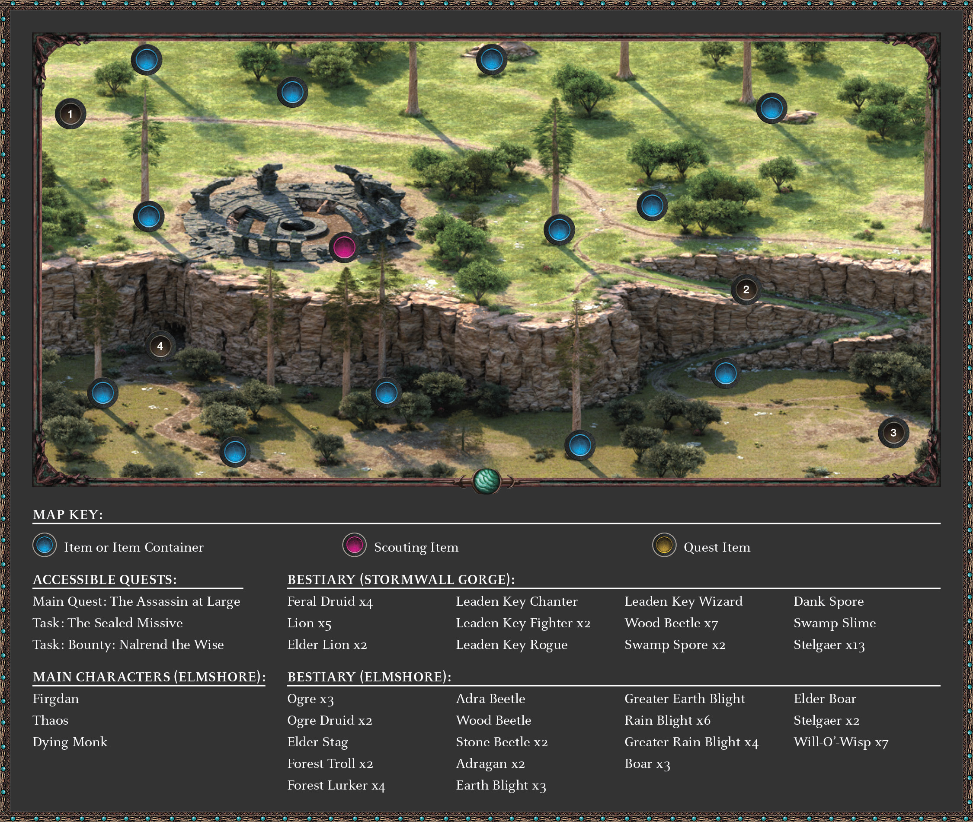Click "Ogre Druid x2"

[x=330, y=720]
